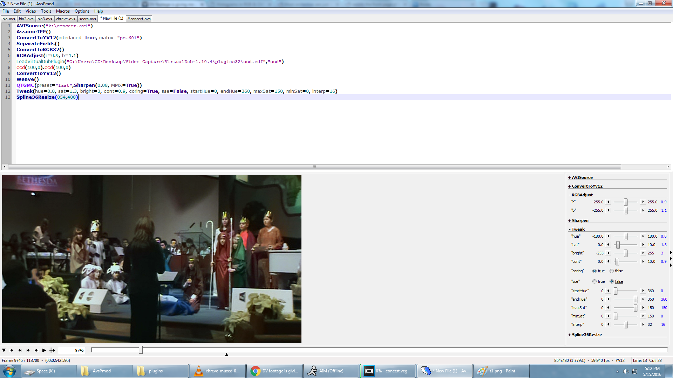Reset sat value link 1.3
Image resolution: width=673 pixels, height=378 pixels.
point(664,245)
